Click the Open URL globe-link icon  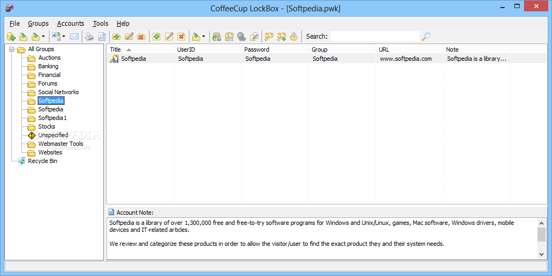[242, 36]
